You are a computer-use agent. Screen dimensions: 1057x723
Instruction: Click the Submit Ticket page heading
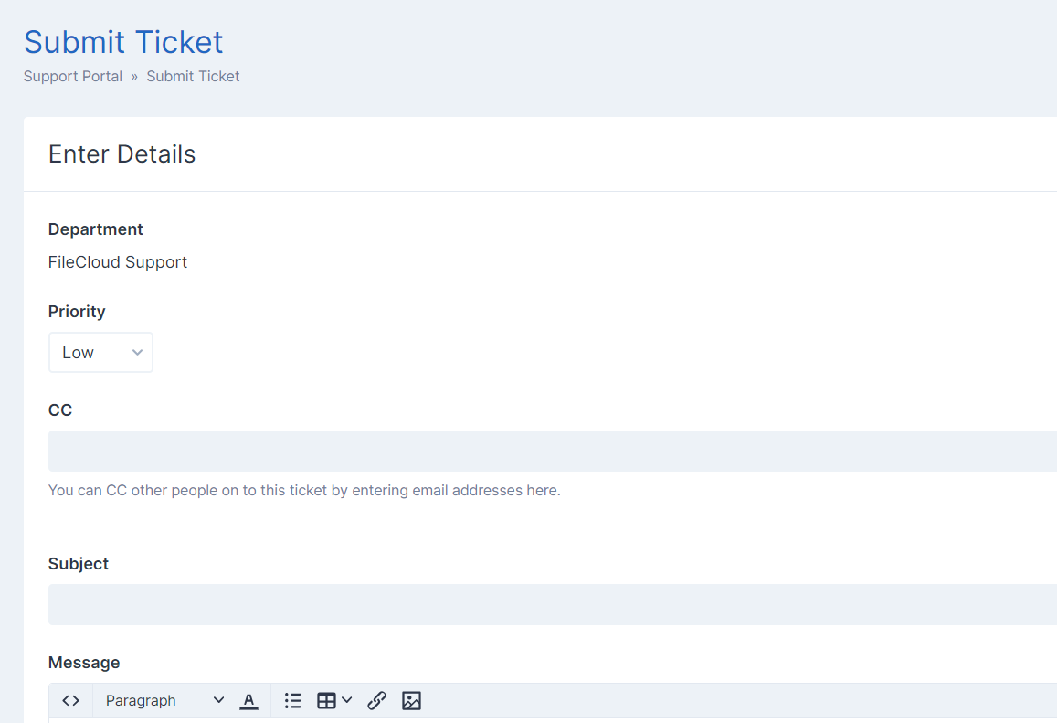pyautogui.click(x=123, y=42)
